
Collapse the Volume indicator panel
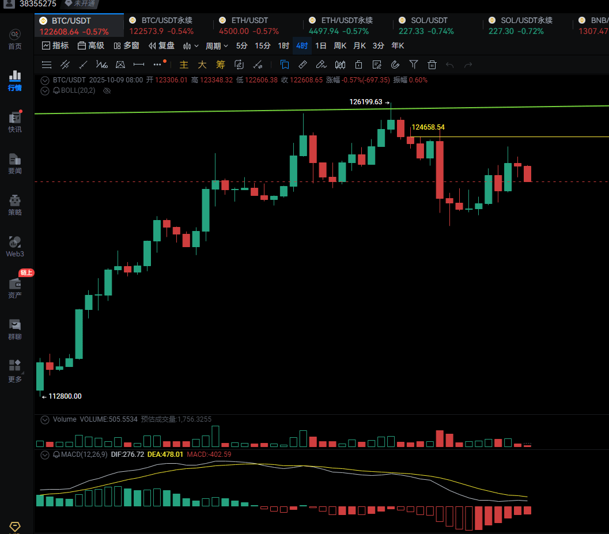pyautogui.click(x=44, y=419)
